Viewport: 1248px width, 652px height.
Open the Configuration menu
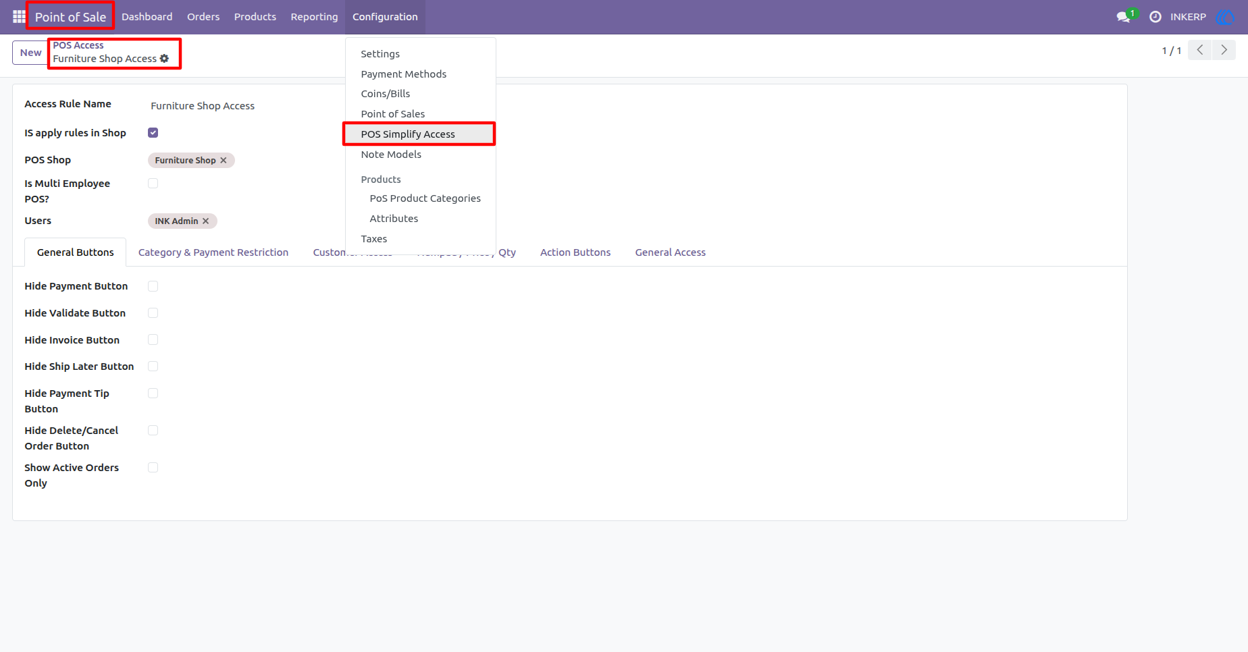(x=385, y=17)
